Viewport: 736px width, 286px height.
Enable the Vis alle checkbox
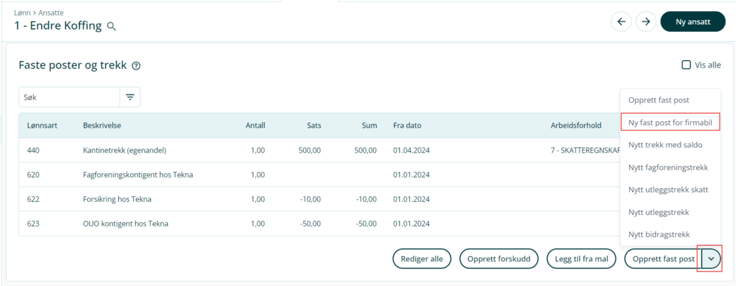coord(686,65)
